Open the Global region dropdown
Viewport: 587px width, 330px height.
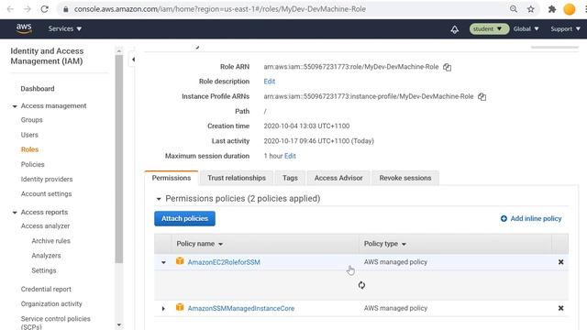526,28
